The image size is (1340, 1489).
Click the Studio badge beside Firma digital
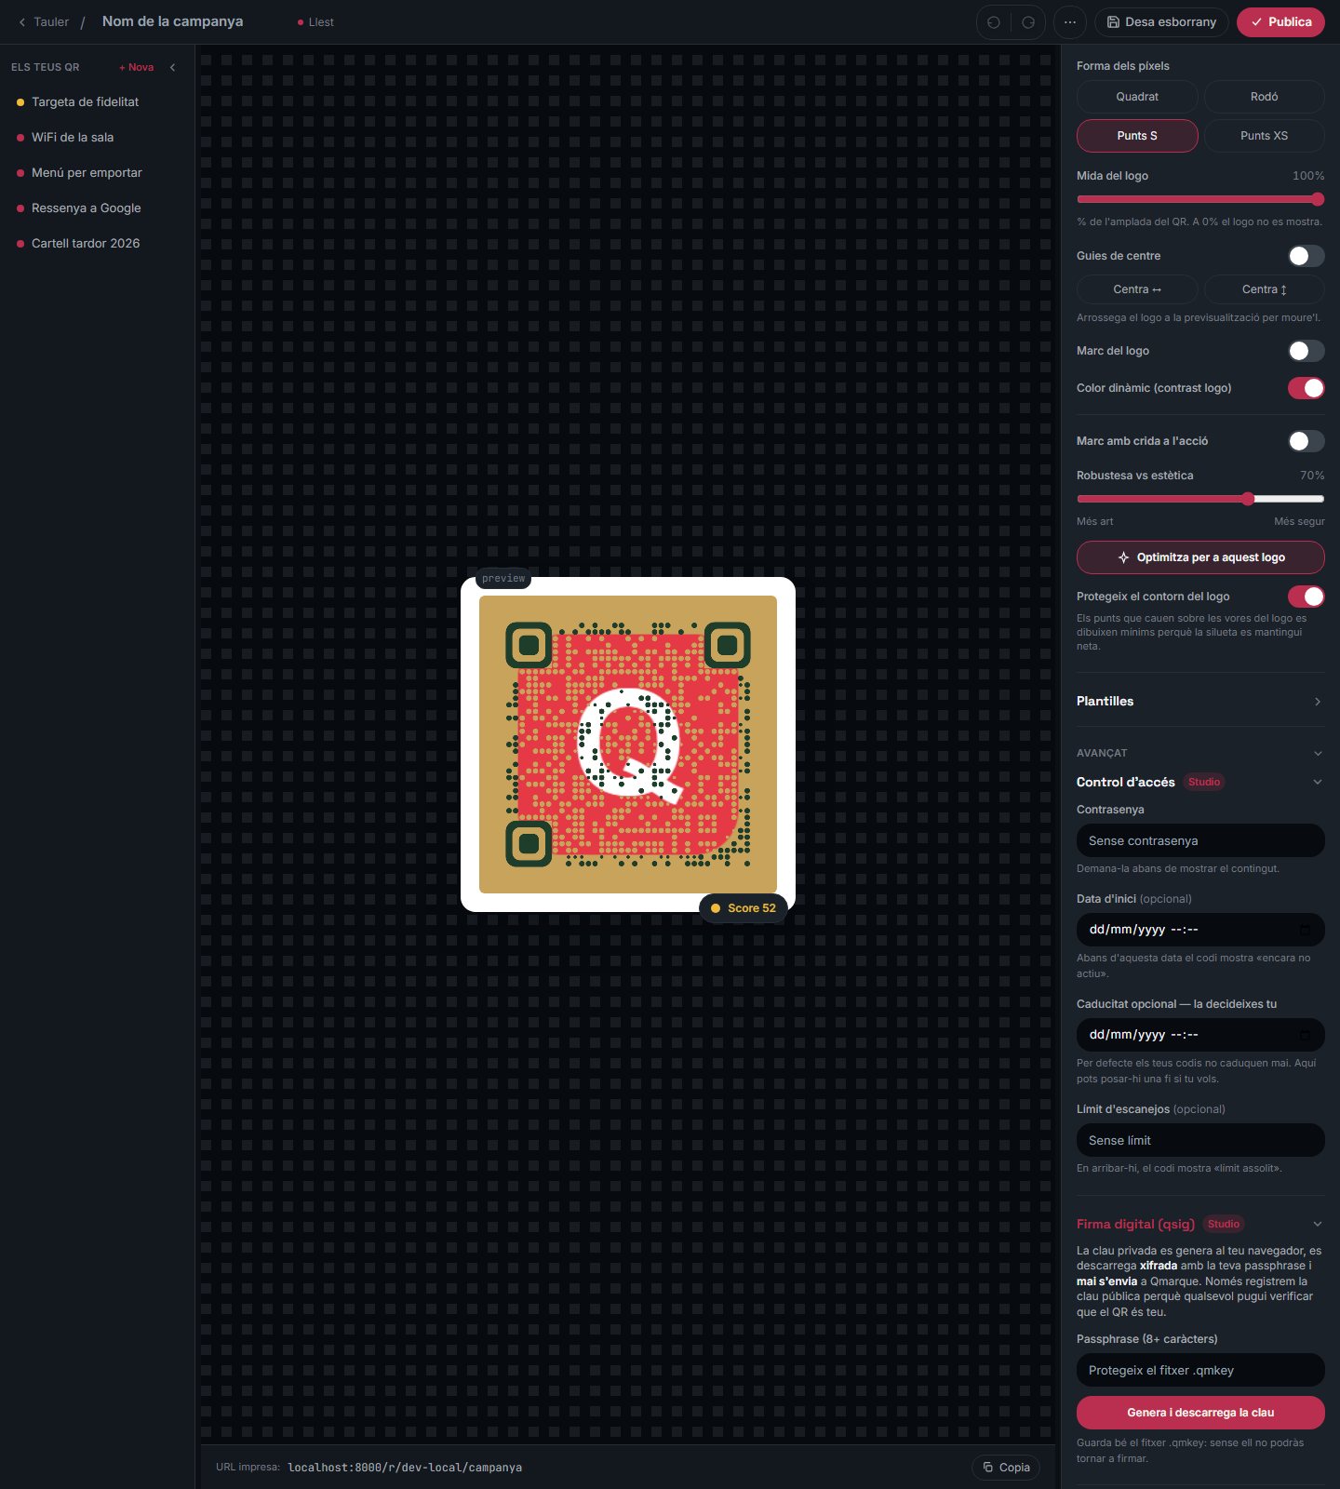(x=1224, y=1225)
